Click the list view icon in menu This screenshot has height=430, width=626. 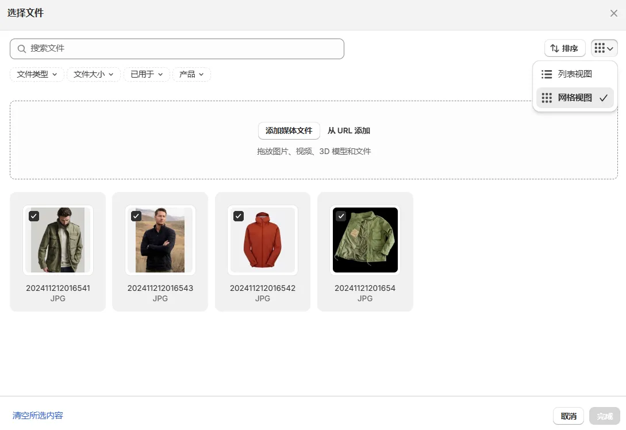point(547,74)
